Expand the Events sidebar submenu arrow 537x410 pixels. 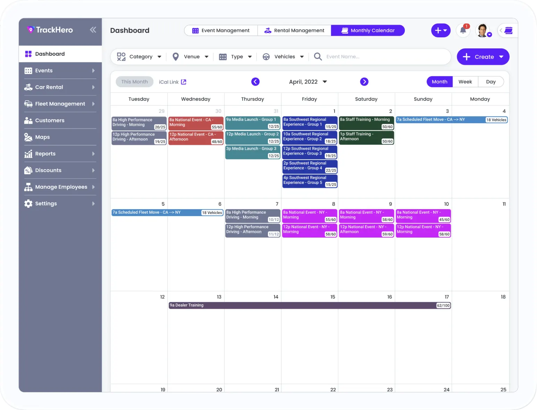click(x=93, y=70)
